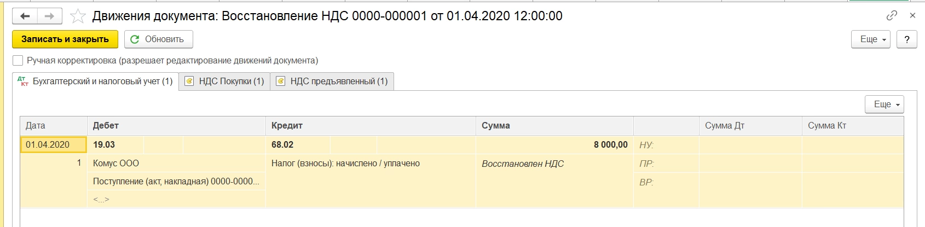Click the 8 000,00 amount cell
The width and height of the screenshot is (925, 227).
pyautogui.click(x=610, y=145)
